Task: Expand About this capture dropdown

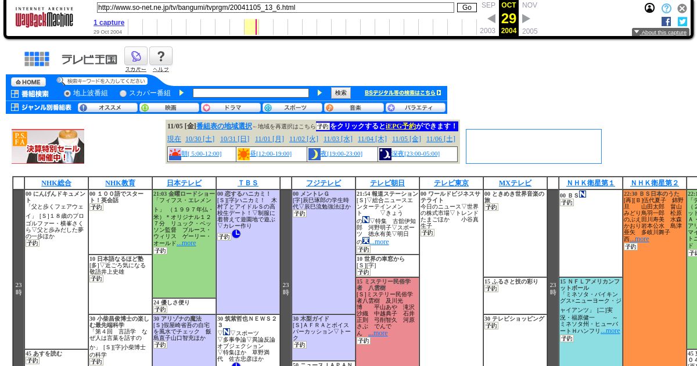Action: coord(660,33)
